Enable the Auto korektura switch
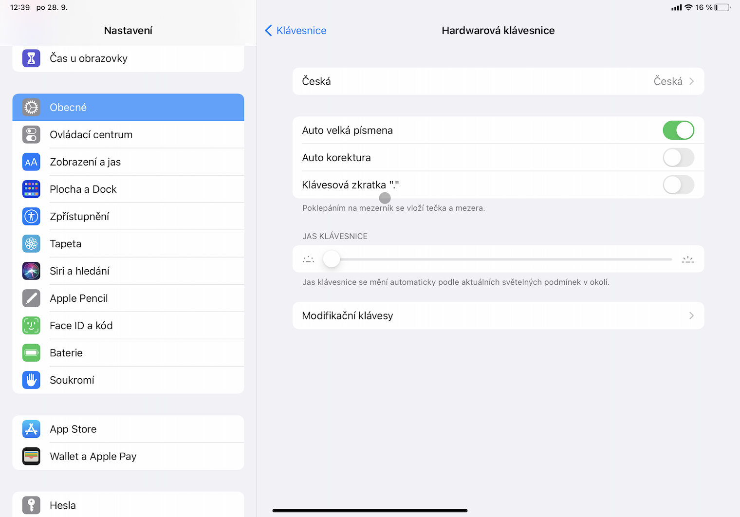Viewport: 740px width, 517px height. coord(678,158)
